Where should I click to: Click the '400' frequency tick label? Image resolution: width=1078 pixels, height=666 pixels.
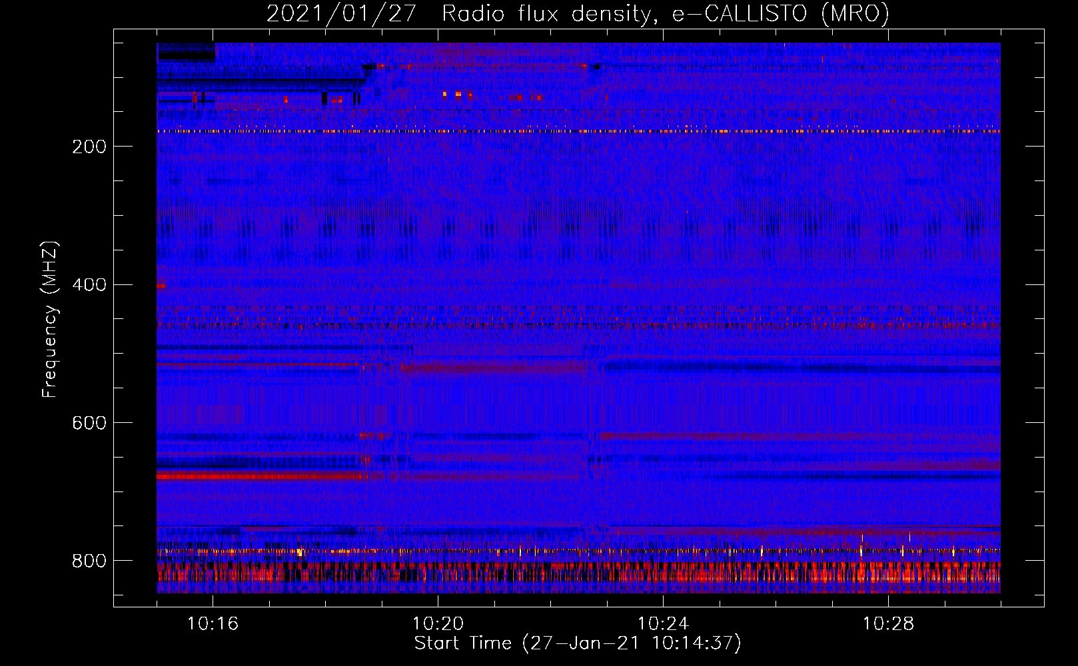pyautogui.click(x=89, y=285)
